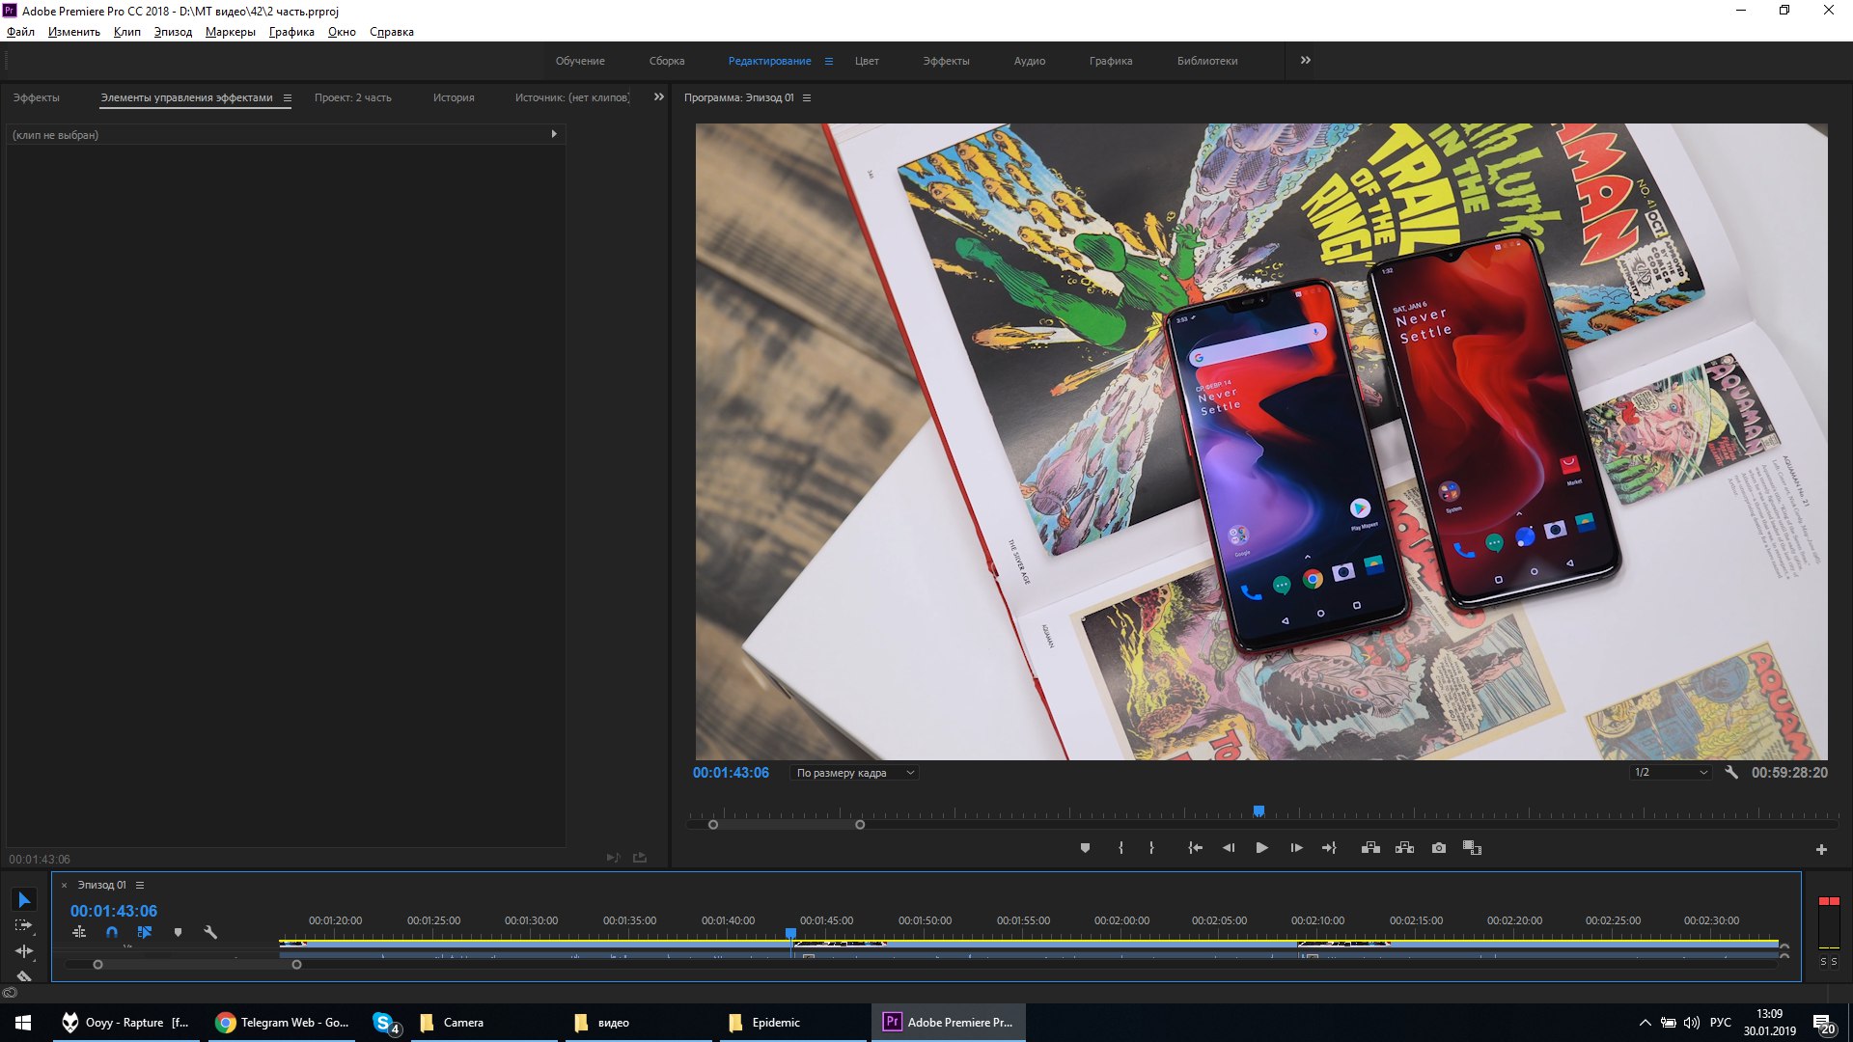Image resolution: width=1853 pixels, height=1042 pixels.
Task: Click the Lift button
Action: [x=1370, y=848]
